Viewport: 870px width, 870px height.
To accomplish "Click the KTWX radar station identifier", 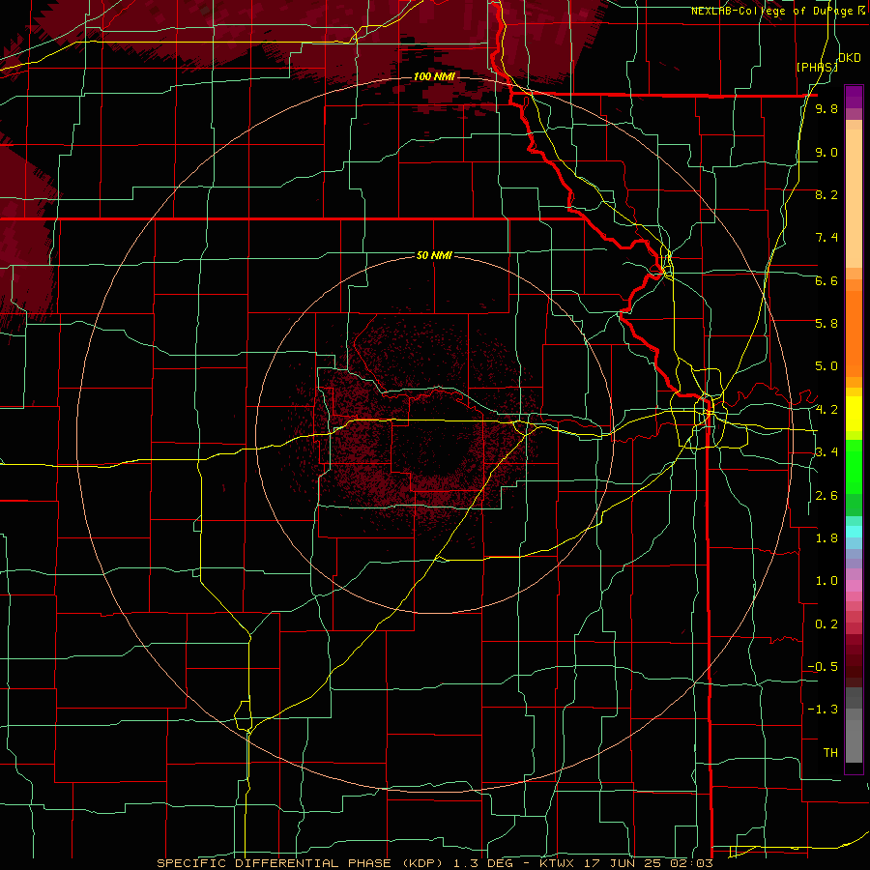I will tap(557, 863).
